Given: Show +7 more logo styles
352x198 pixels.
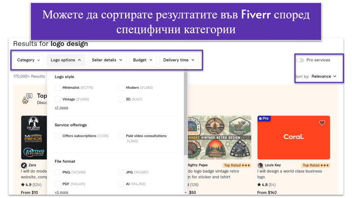Looking at the screenshot, I should click(x=61, y=108).
